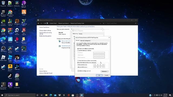Select Recycle Bin desktop icon
Image resolution: width=173 pixels, height=97 pixels.
pyautogui.click(x=3, y=4)
